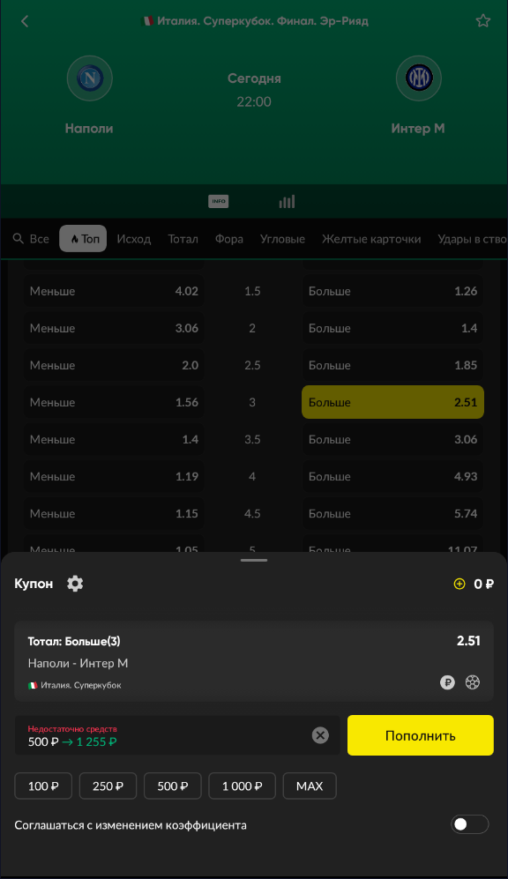Deselect the highlighted Больше 2.51 odds
Viewport: 508px width, 879px height.
coord(392,402)
